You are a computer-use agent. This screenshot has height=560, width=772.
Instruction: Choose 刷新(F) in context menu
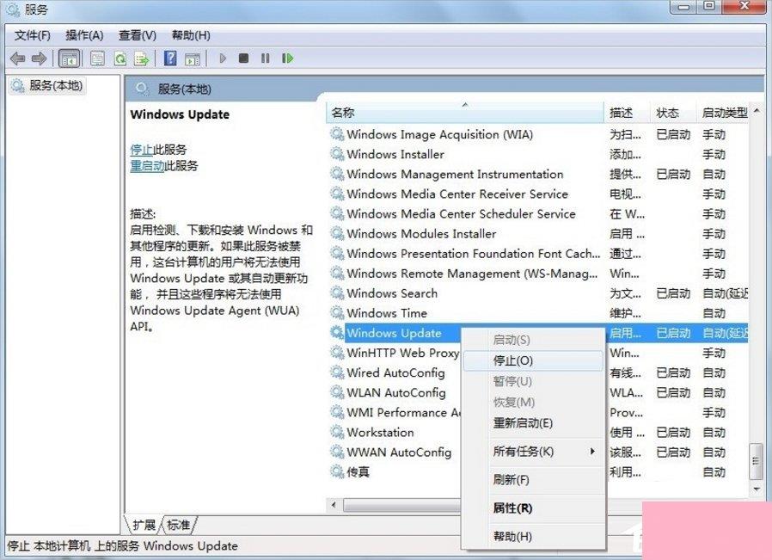pos(533,479)
